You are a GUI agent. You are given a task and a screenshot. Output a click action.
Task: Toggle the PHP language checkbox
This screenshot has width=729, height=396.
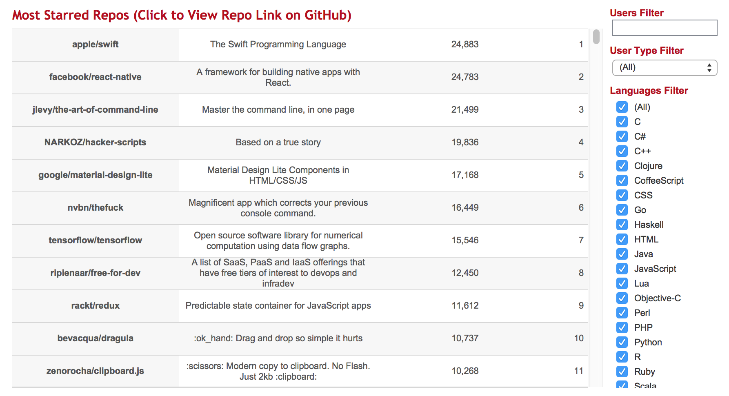point(622,327)
